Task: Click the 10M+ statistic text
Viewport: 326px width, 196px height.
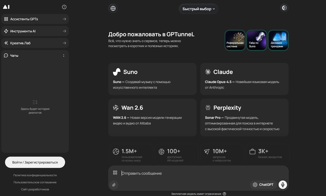Action: coord(220,151)
